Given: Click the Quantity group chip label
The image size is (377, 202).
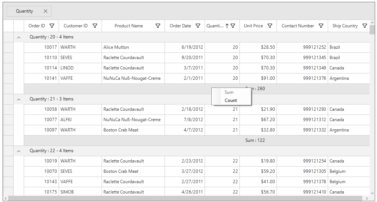Looking at the screenshot, I should click(x=24, y=11).
